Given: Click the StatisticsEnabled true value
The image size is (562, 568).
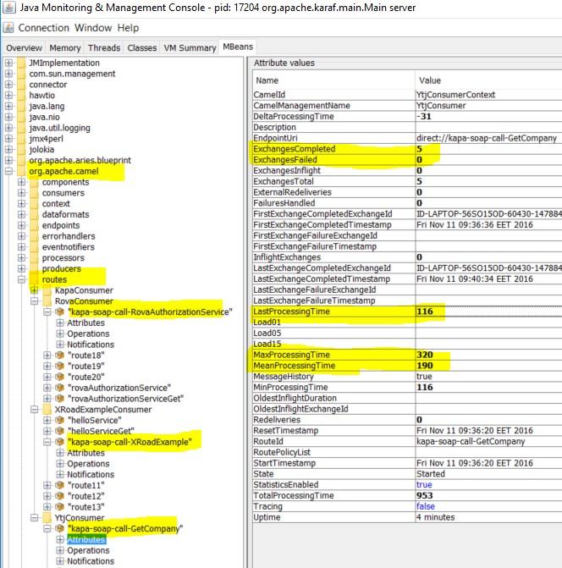Looking at the screenshot, I should (424, 485).
